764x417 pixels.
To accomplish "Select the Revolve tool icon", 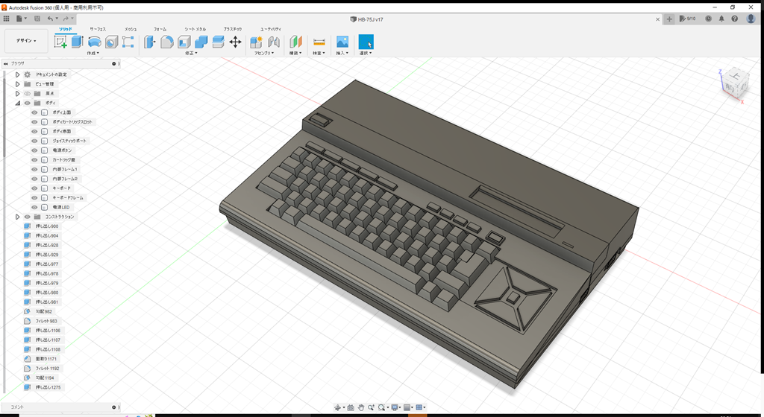I will [95, 42].
